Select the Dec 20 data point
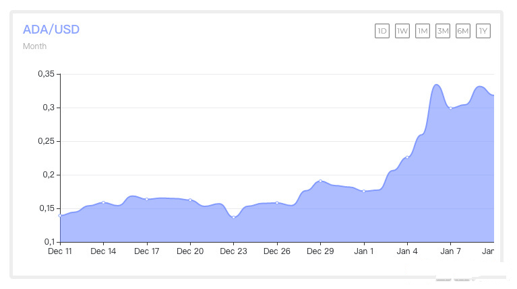 point(190,200)
